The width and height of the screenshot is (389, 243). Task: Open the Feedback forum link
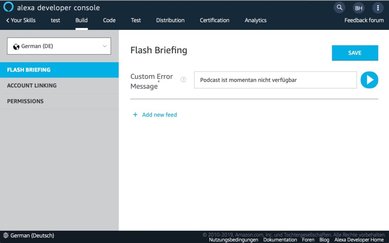coord(364,20)
